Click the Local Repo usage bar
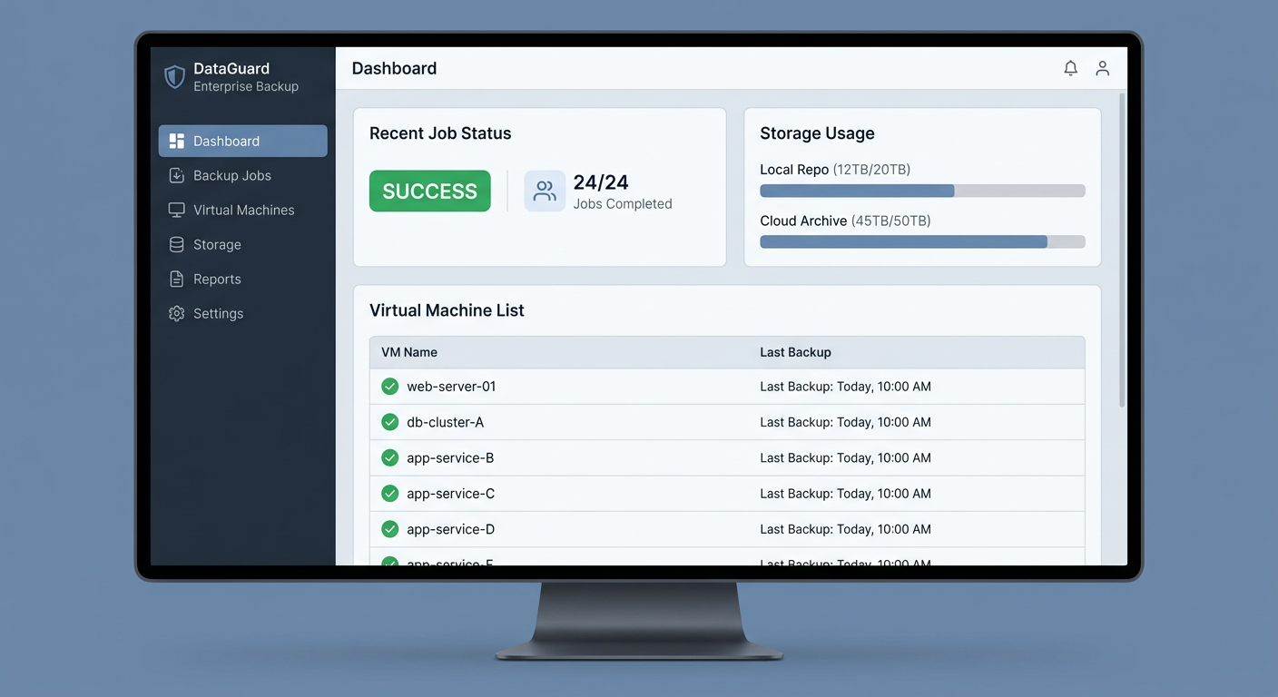The image size is (1278, 697). [x=922, y=191]
